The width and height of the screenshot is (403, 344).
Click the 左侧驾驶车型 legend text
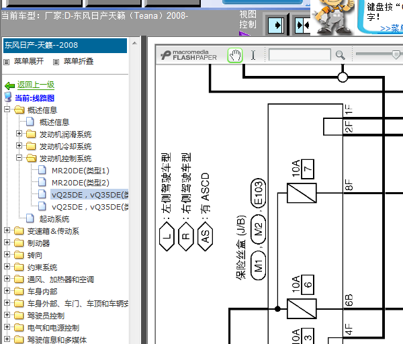[x=166, y=183]
